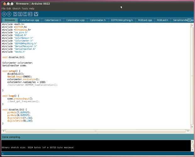Switch to the ColorSensor.cpp tab

click(30, 20)
